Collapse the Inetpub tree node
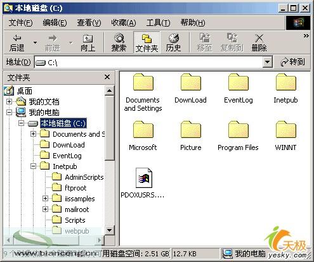 (33, 166)
